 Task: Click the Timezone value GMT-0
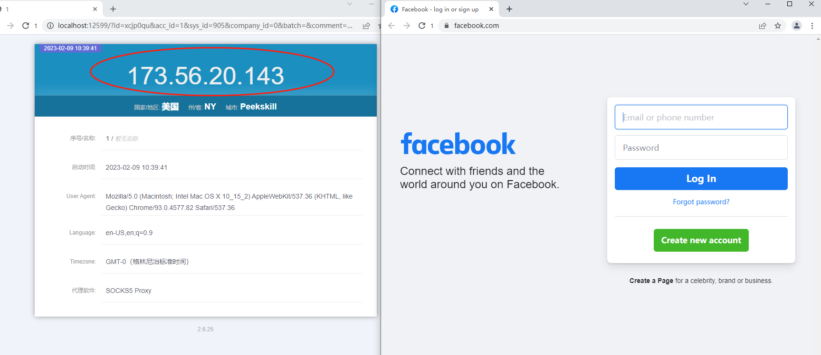coord(147,262)
